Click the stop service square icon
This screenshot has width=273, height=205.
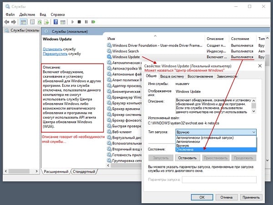[x=79, y=21]
